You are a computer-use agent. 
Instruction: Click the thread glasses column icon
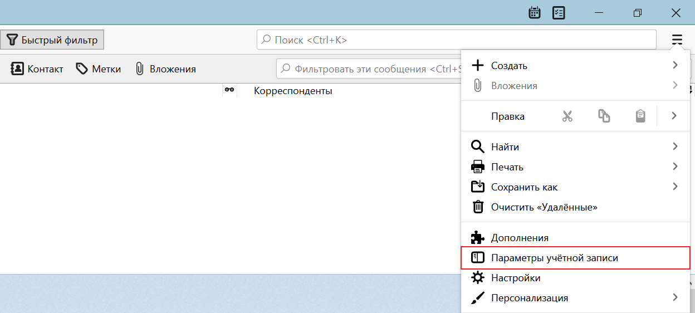(229, 90)
